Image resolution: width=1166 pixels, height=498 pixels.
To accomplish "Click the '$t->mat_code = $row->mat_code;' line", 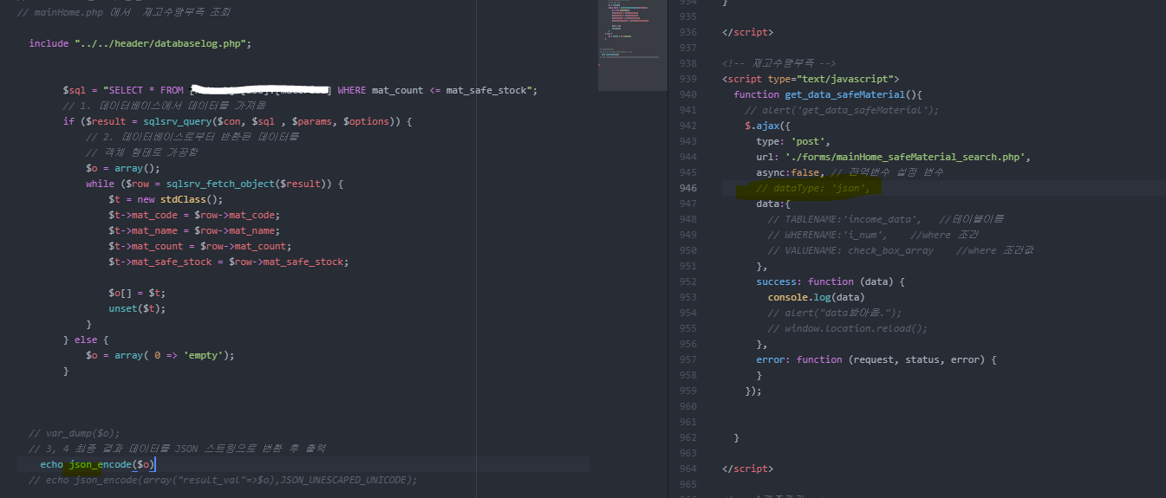I will [194, 215].
